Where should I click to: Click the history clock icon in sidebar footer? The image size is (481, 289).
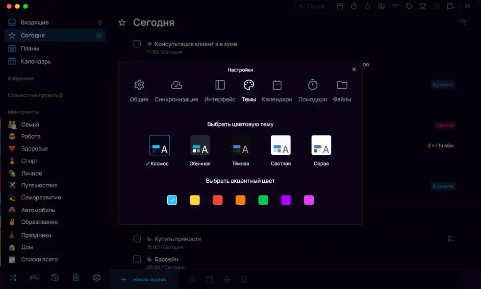point(54,278)
